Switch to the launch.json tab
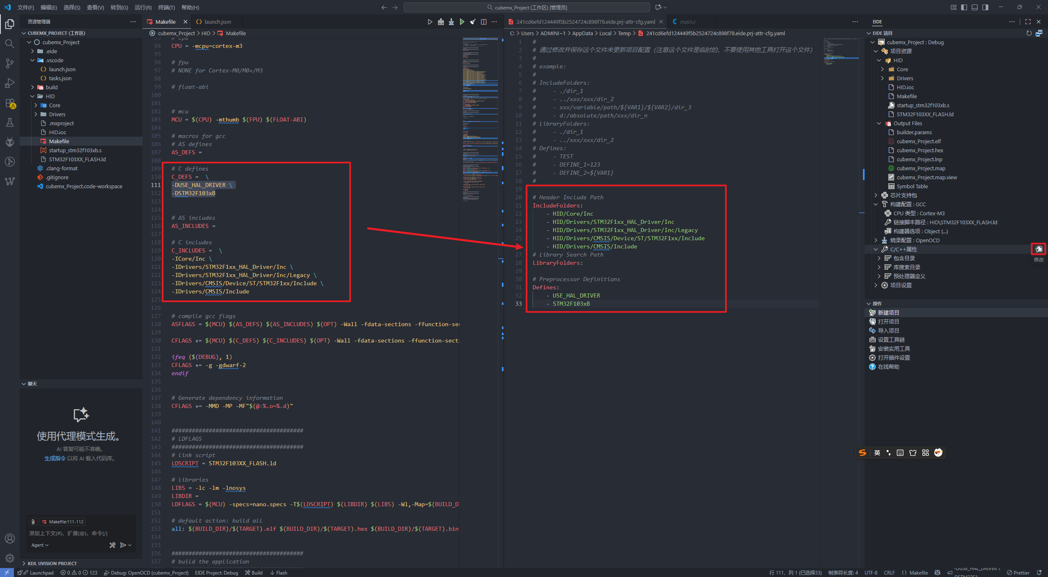1048x577 pixels. [x=217, y=22]
